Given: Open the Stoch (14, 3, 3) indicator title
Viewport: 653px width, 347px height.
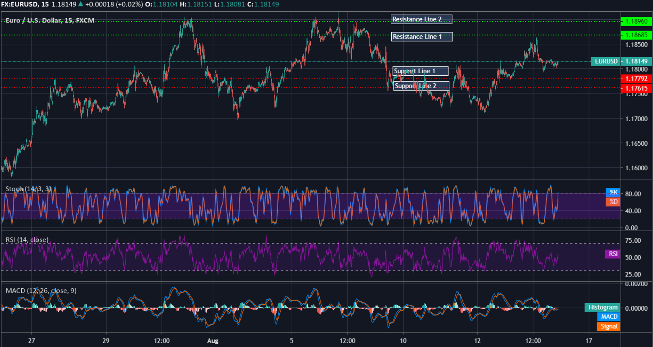Looking at the screenshot, I should 29,189.
